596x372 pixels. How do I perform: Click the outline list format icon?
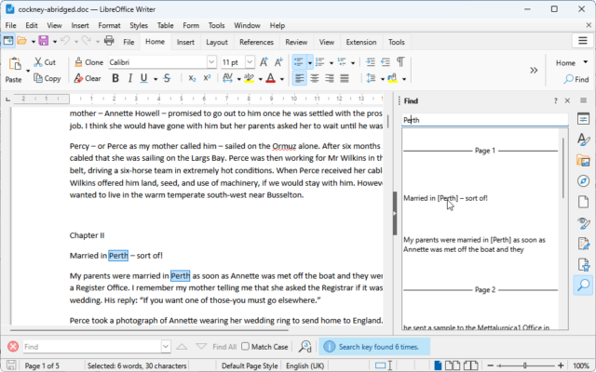(342, 62)
